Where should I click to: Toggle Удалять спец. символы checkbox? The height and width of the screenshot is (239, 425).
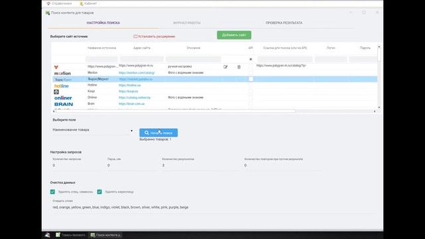(x=52, y=192)
